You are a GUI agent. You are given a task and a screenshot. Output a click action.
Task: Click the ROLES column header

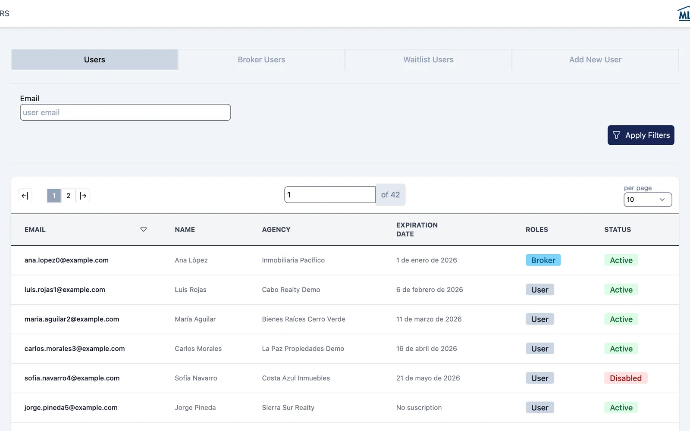536,230
